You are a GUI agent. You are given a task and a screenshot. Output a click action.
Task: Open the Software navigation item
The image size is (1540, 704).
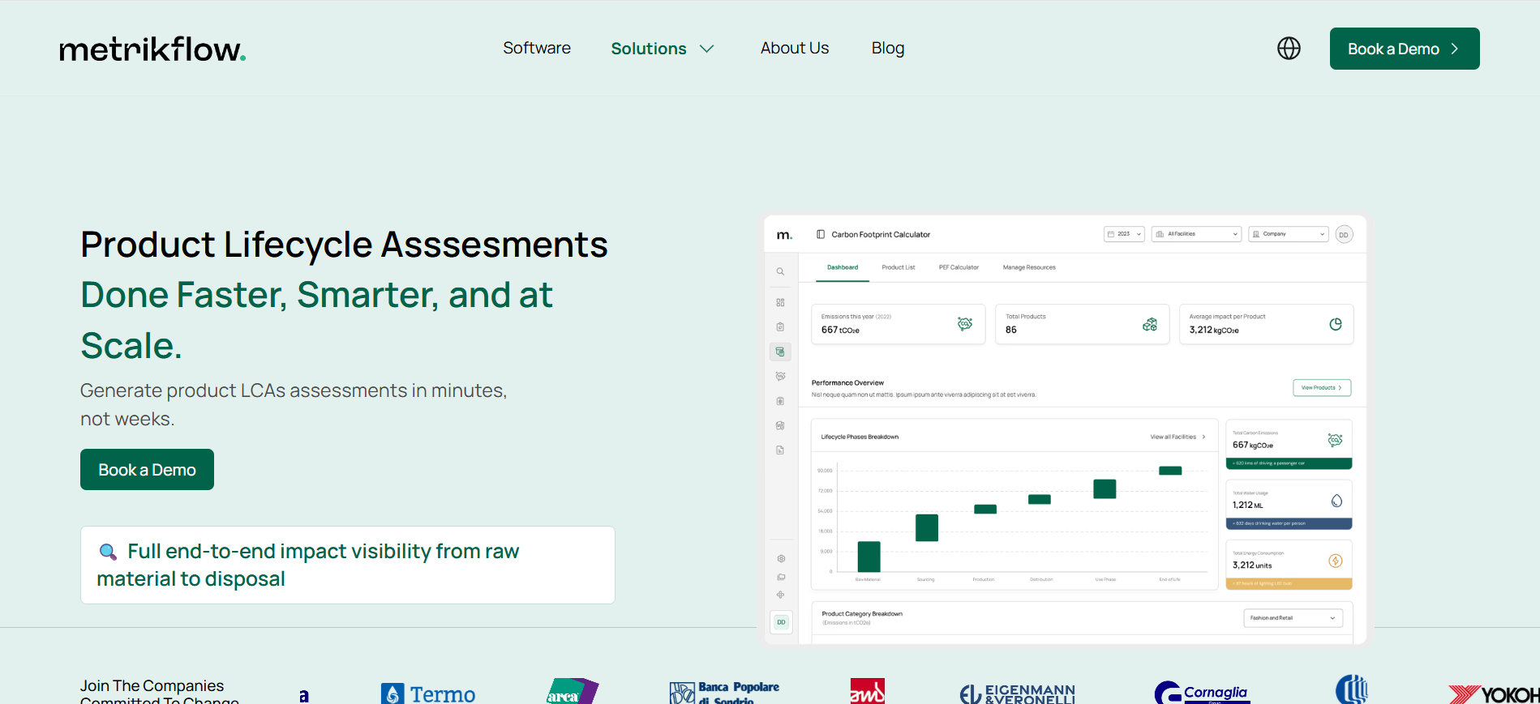(x=537, y=48)
